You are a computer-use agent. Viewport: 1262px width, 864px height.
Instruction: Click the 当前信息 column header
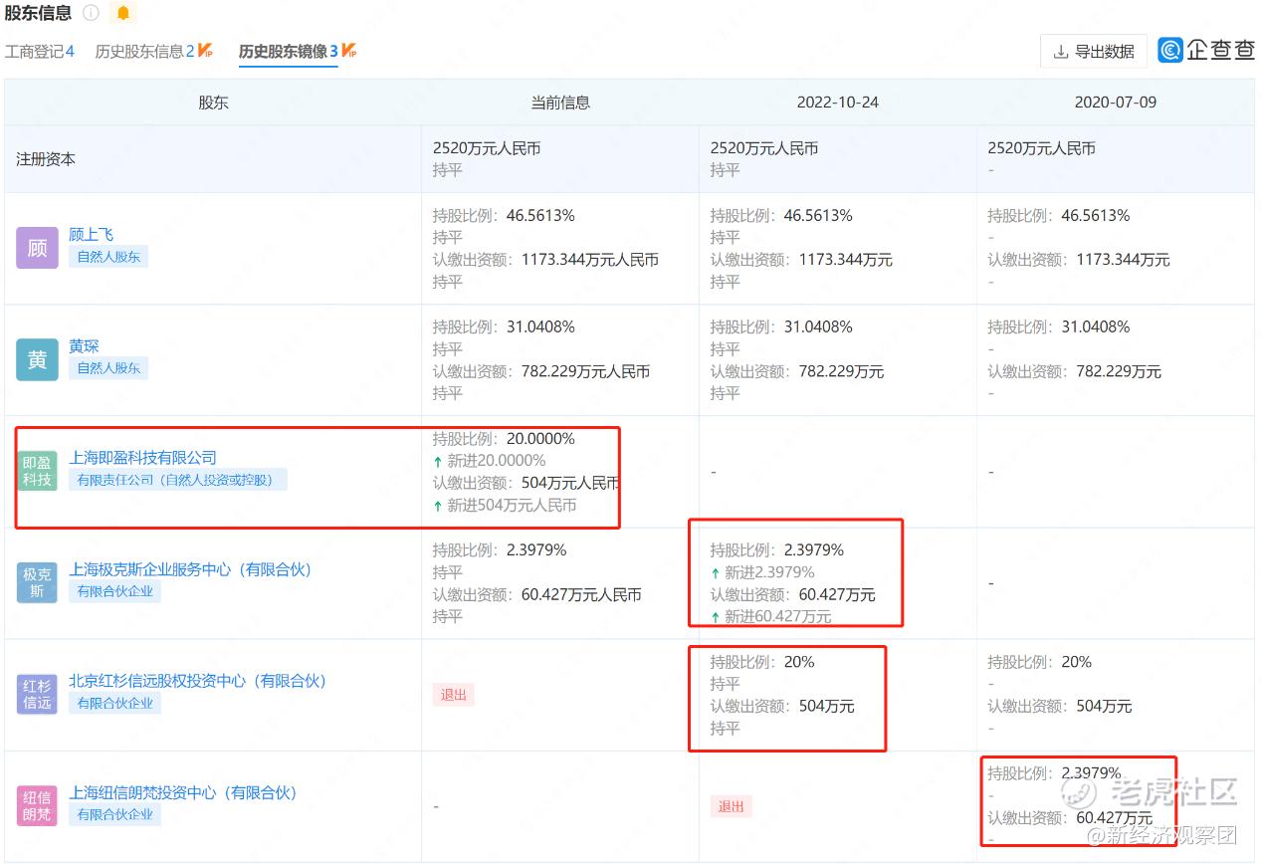(560, 103)
